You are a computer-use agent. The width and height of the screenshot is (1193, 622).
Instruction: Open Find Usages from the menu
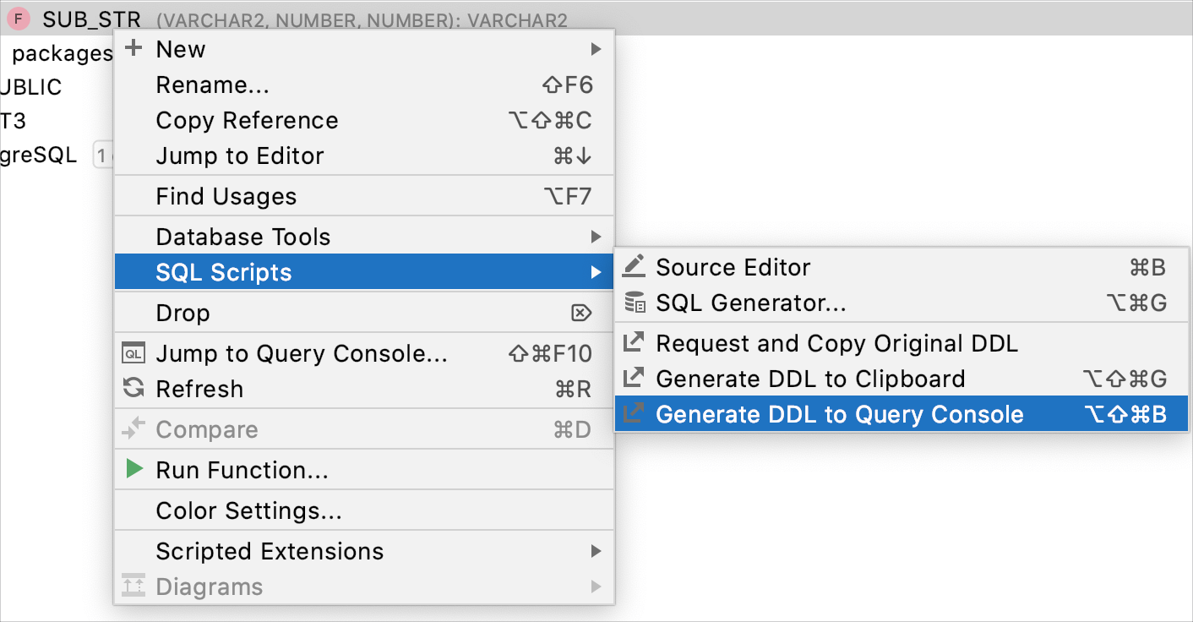[x=226, y=195]
